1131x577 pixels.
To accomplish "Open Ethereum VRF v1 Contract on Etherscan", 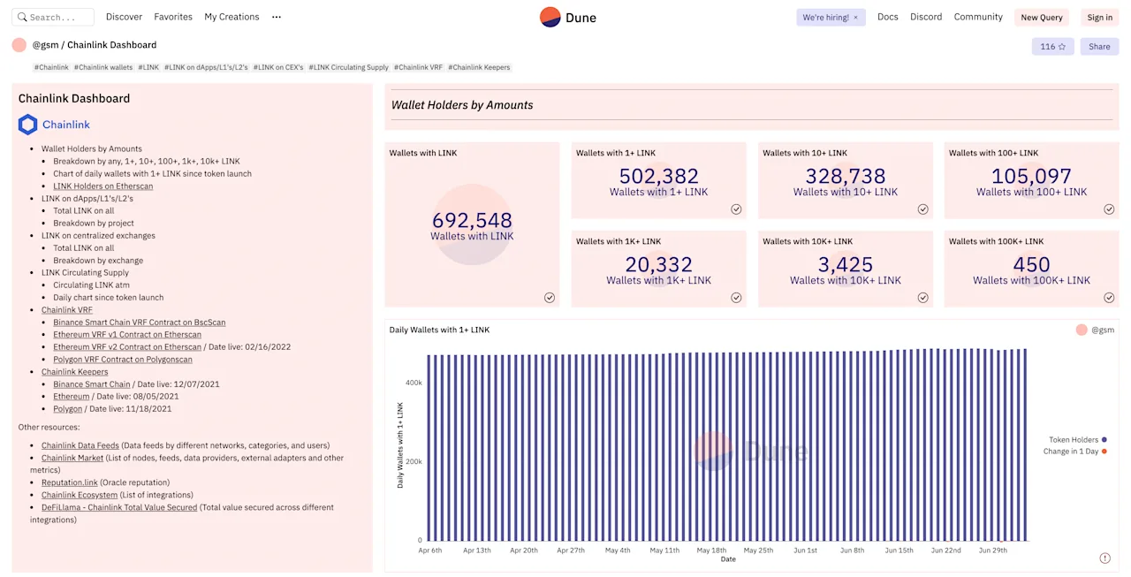I will pyautogui.click(x=127, y=335).
